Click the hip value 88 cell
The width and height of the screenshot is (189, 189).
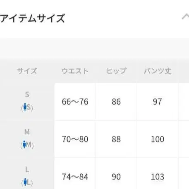pos(116,139)
